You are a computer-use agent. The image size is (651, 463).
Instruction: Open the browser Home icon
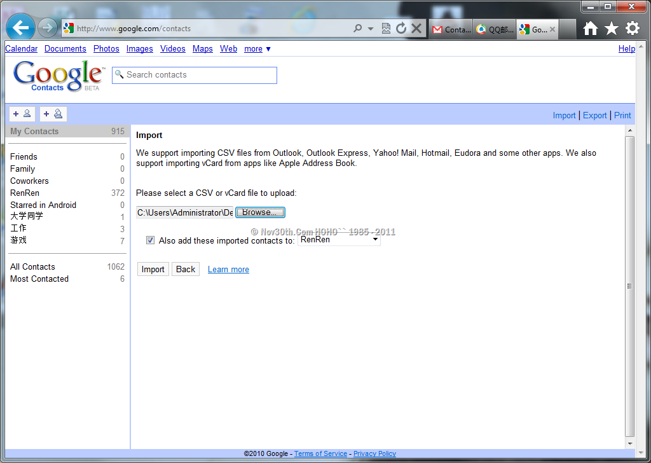coord(590,28)
